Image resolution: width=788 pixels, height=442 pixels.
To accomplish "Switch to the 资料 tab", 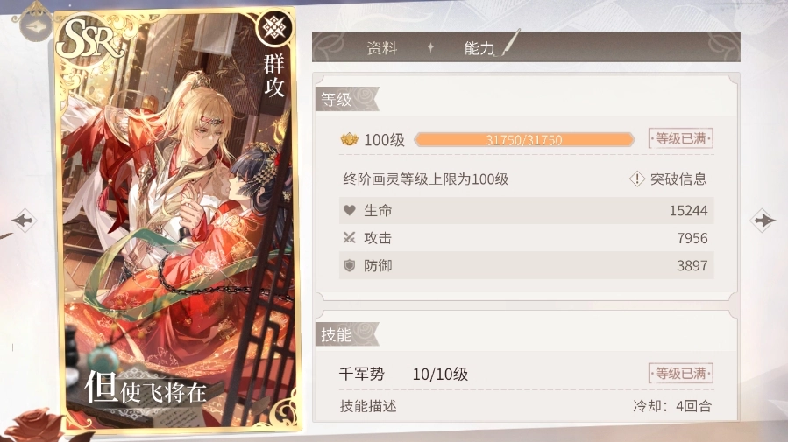I will click(382, 47).
